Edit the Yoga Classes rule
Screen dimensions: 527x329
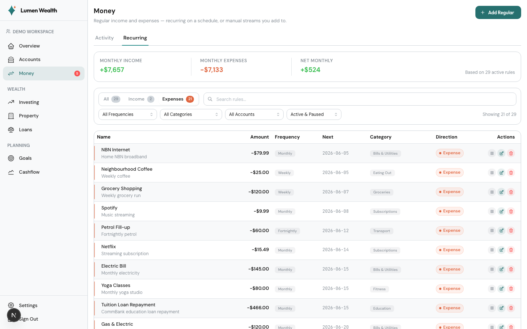501,289
